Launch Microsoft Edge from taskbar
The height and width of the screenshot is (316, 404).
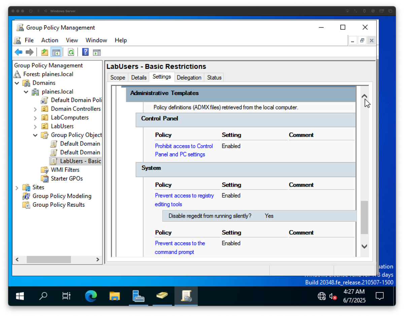(91, 296)
